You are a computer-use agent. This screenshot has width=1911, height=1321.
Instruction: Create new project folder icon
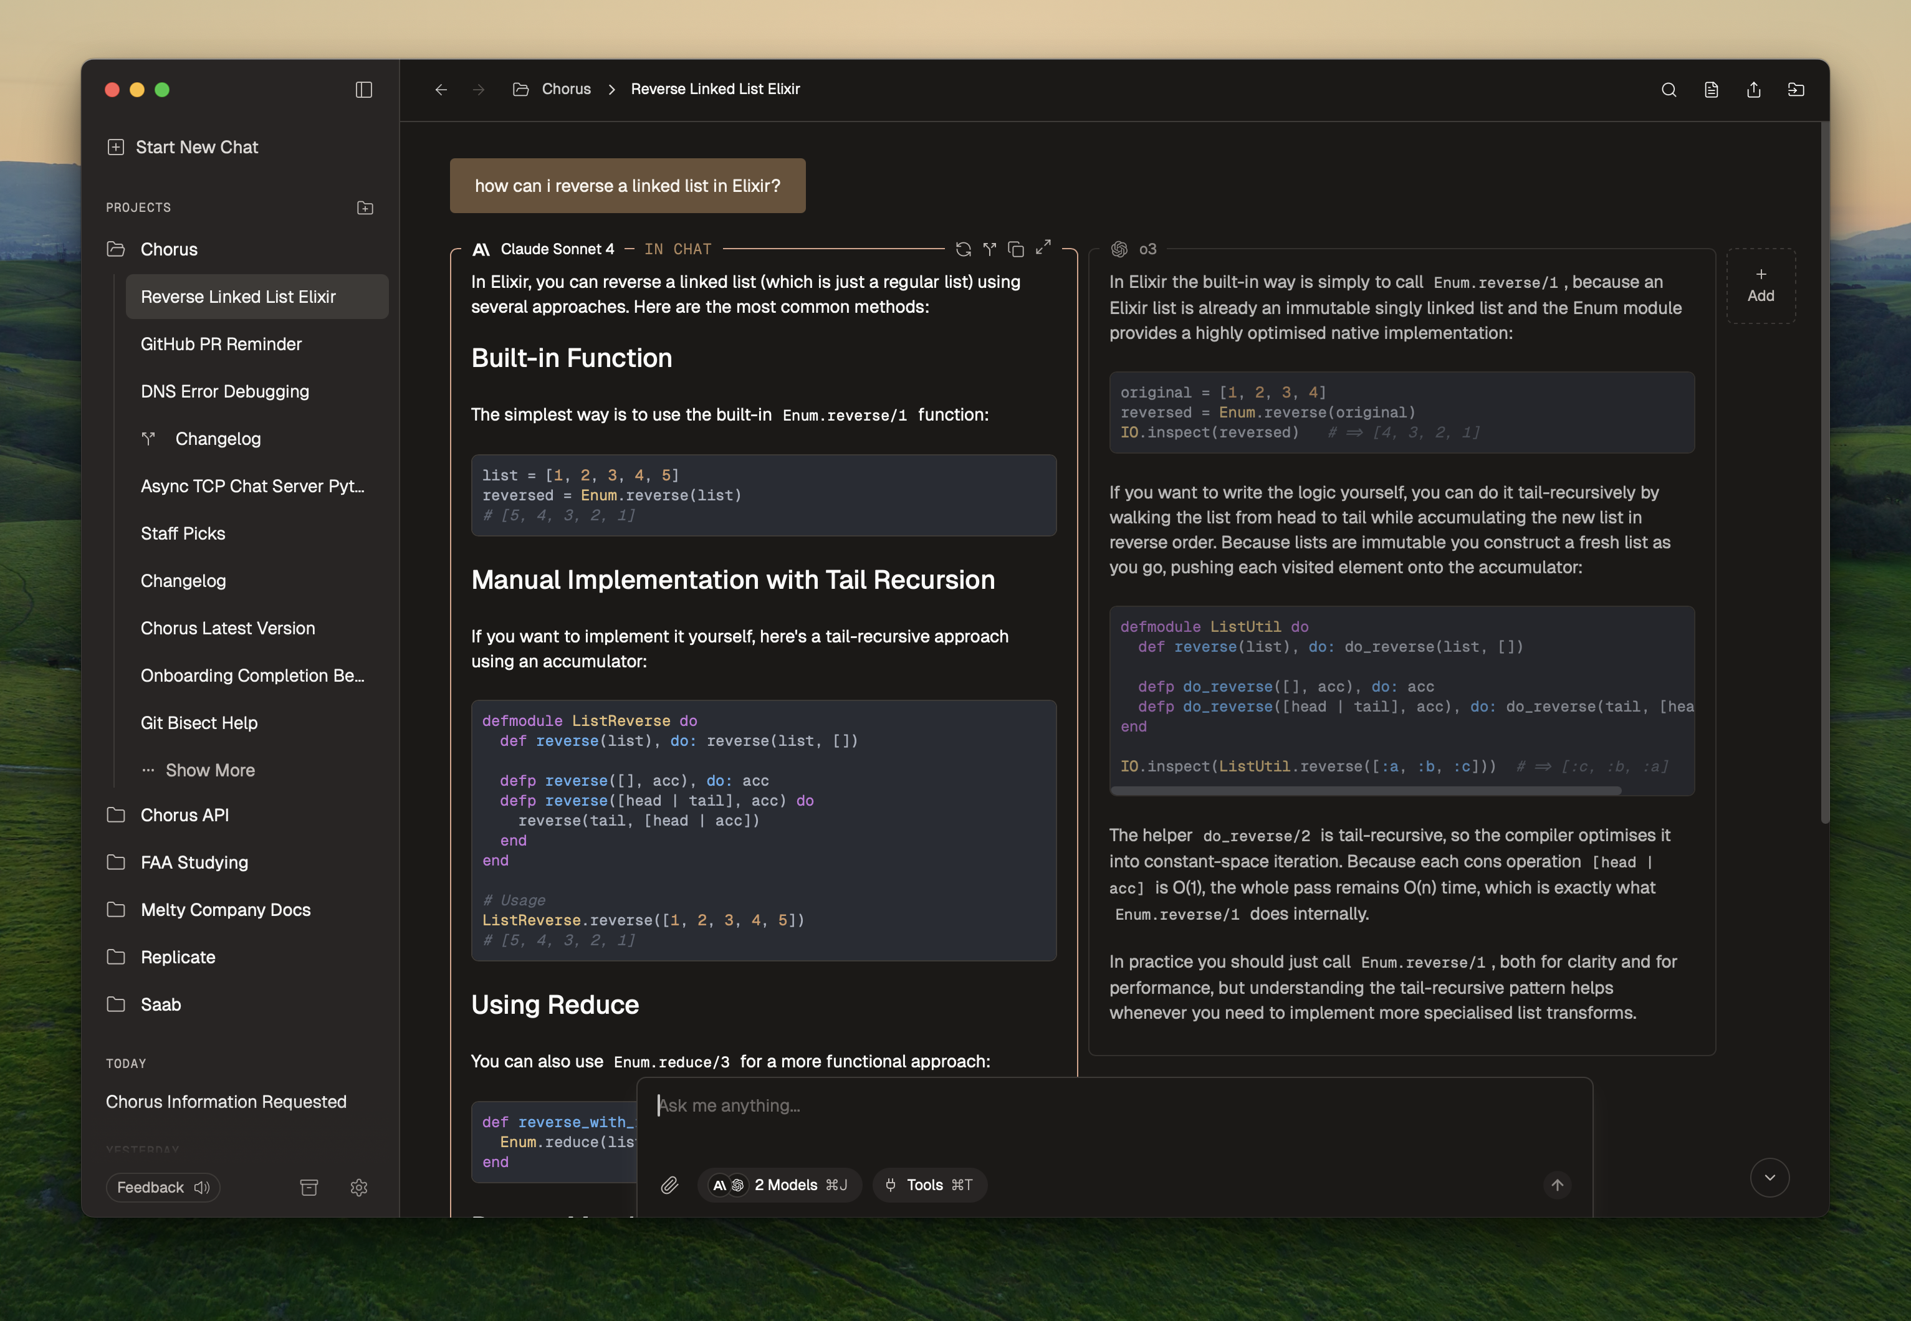tap(365, 207)
